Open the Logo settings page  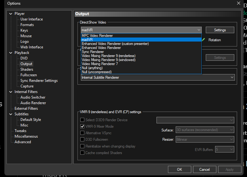coord(24,42)
